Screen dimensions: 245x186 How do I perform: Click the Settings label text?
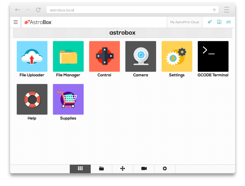[x=177, y=75]
